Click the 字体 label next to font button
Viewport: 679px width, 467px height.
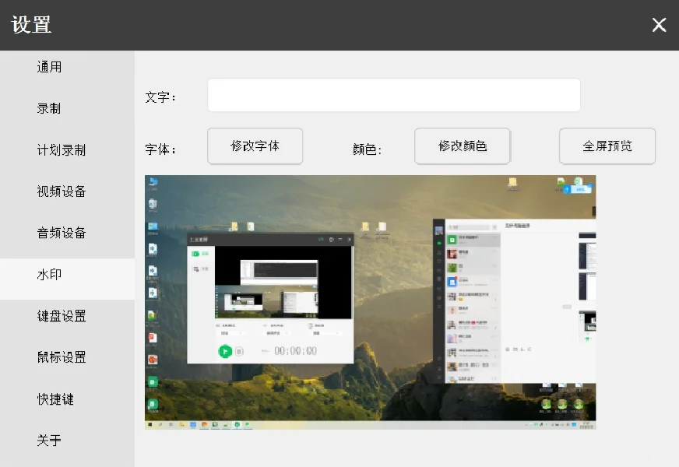tap(160, 149)
